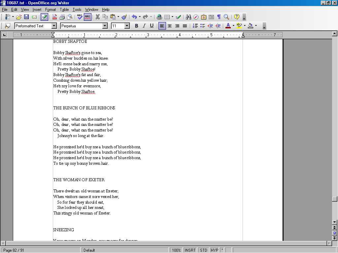This screenshot has height=253, width=338.
Task: Click the Undo arrow icon
Action: pos(134,17)
